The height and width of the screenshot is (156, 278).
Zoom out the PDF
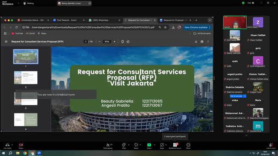tap(99, 42)
